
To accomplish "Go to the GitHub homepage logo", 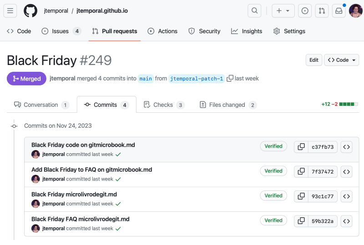I will [30, 10].
